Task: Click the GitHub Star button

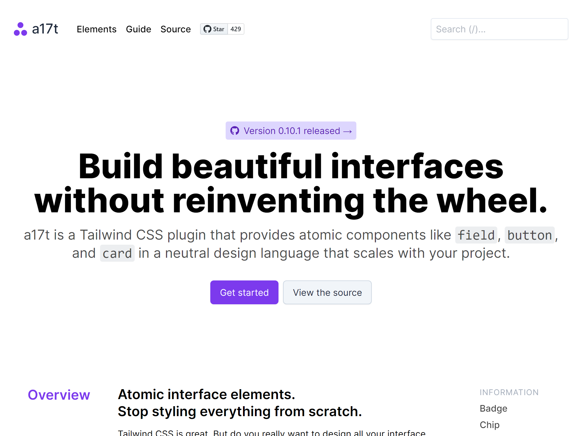Action: 214,29
